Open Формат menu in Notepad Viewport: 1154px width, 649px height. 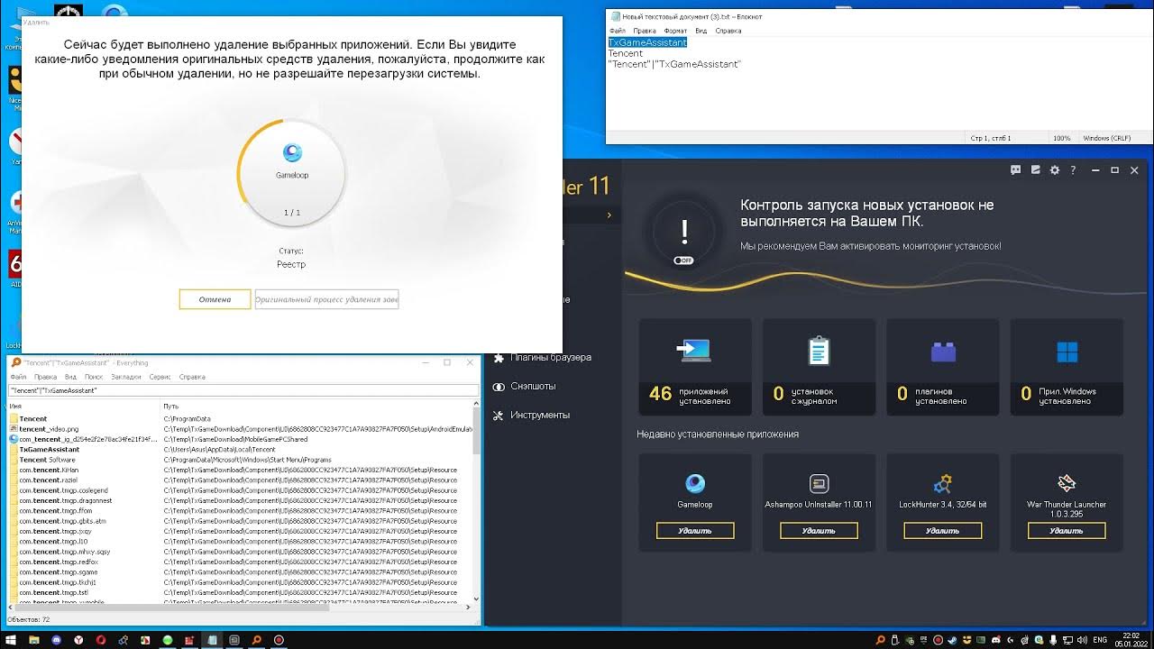pyautogui.click(x=675, y=31)
